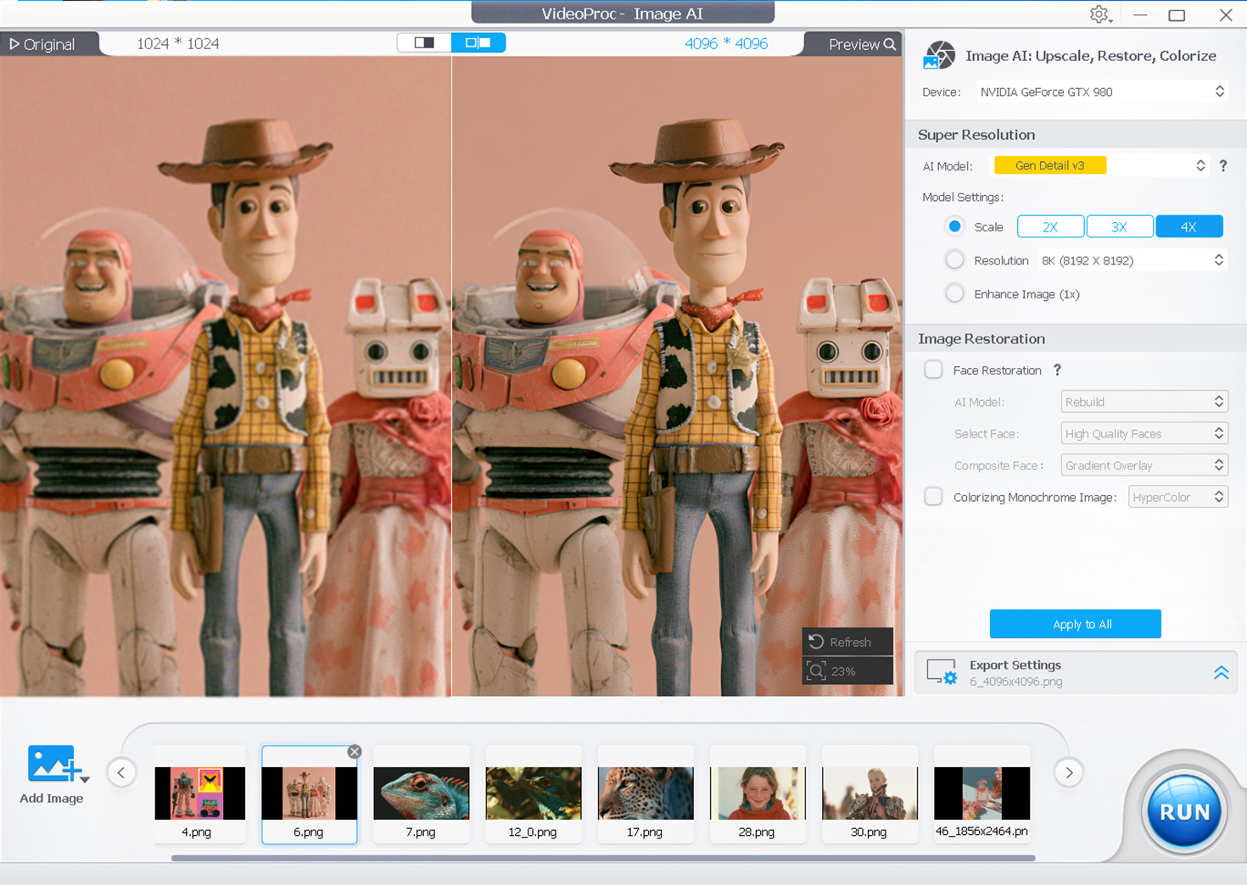1247x885 pixels.
Task: Select the 30.png thumbnail
Action: [x=870, y=794]
